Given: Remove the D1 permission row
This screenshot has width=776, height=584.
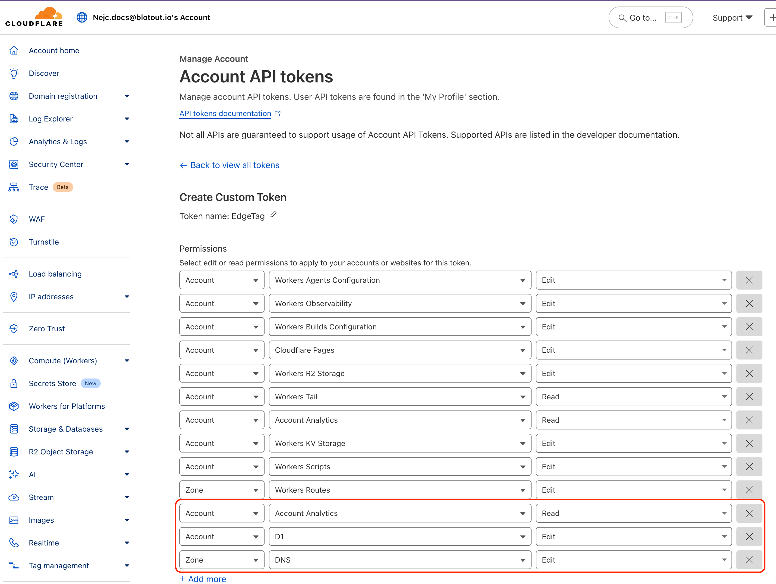Looking at the screenshot, I should pos(749,536).
